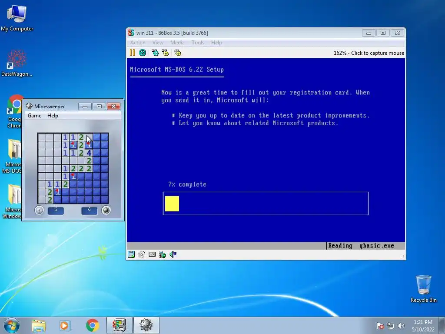Open the Media menu in 86Box
This screenshot has width=445, height=334.
point(177,43)
